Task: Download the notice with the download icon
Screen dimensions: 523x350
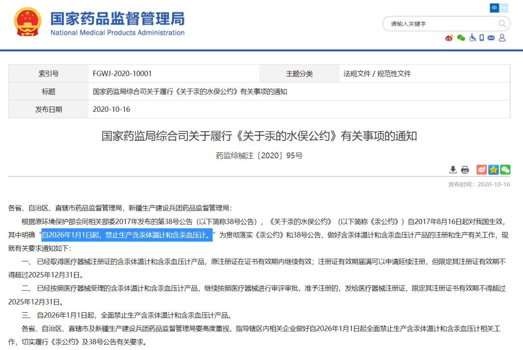Action: coord(453,169)
